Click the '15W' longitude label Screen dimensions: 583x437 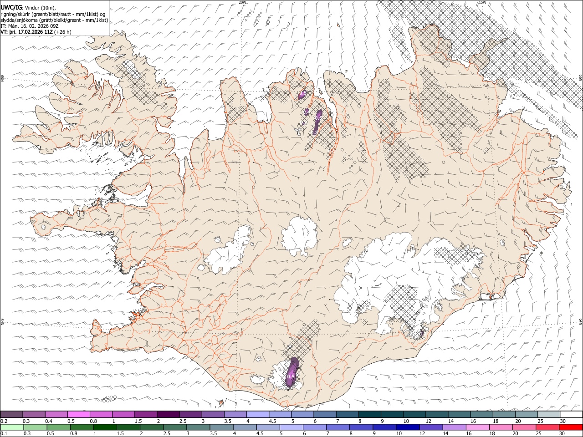pyautogui.click(x=482, y=2)
